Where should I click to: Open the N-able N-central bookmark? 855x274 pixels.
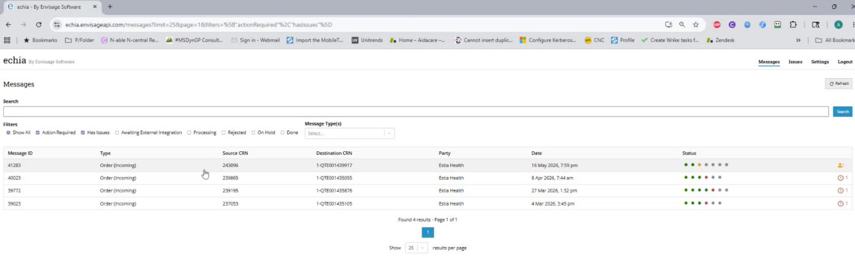coord(130,40)
